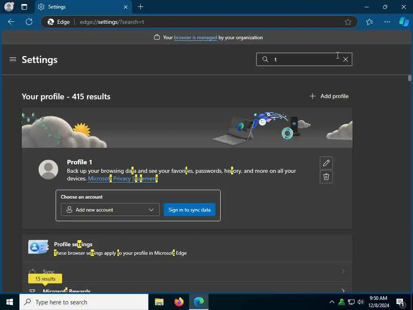Screen dimensions: 413x310
Task: Open the notification center icon
Action: click(x=400, y=302)
